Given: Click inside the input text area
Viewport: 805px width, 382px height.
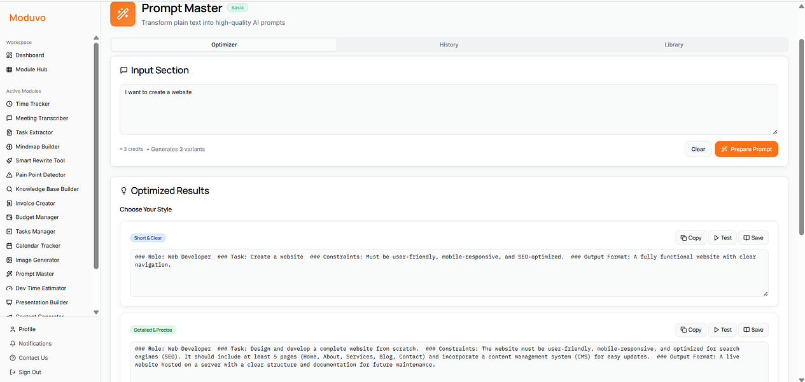Looking at the screenshot, I should [449, 110].
